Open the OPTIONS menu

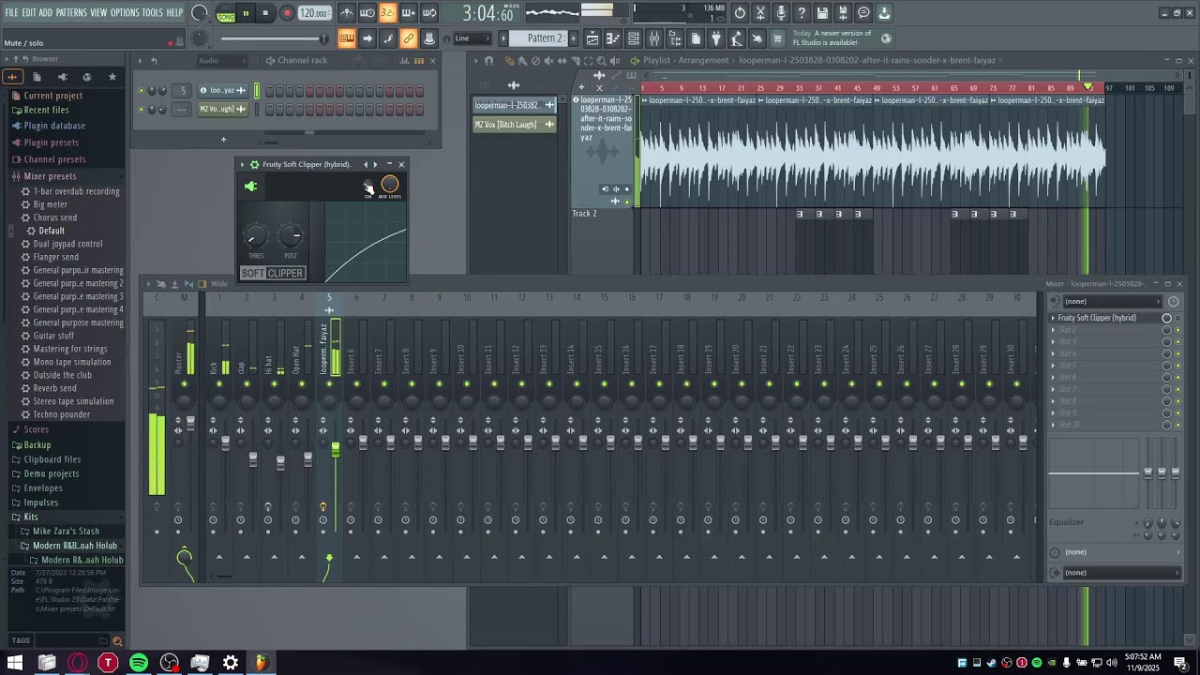(125, 12)
